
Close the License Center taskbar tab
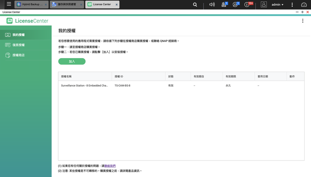pos(117,5)
